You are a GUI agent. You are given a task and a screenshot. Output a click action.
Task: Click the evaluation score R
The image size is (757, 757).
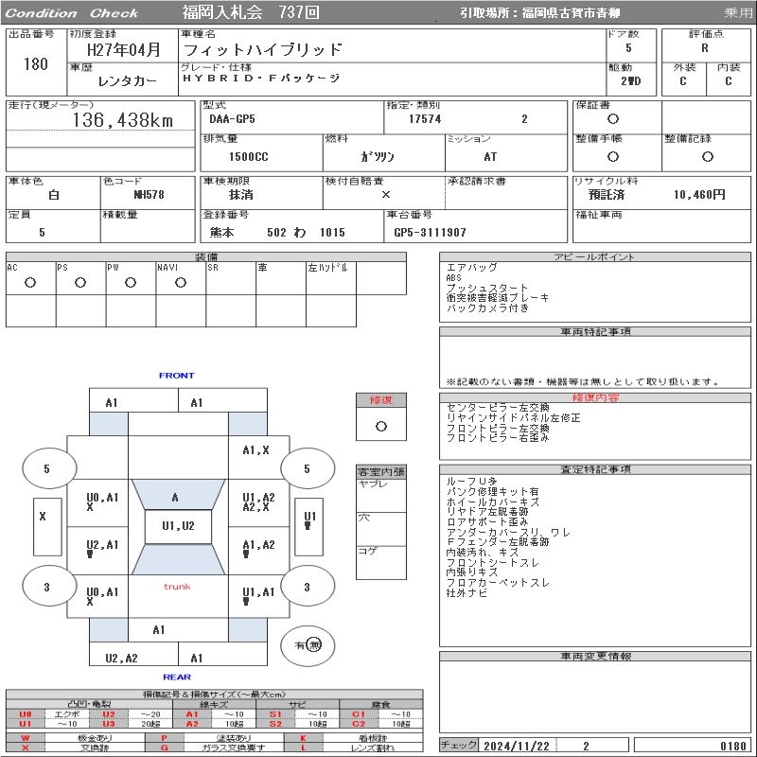tap(705, 48)
